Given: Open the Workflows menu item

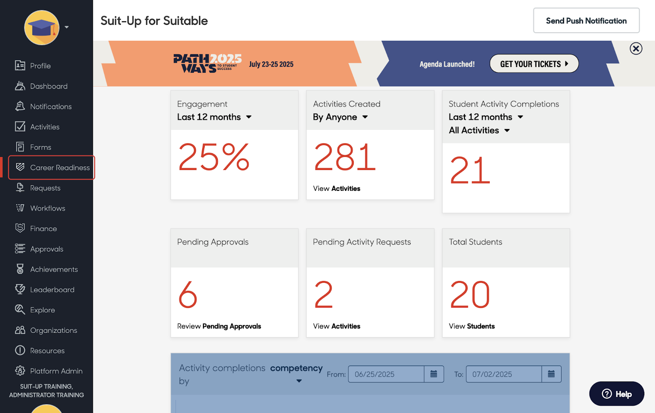Looking at the screenshot, I should point(47,208).
